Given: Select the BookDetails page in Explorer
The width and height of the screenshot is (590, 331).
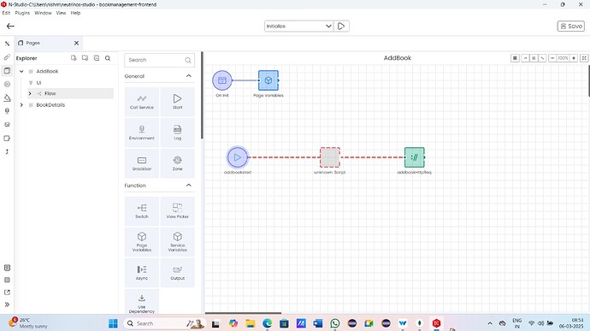Looking at the screenshot, I should tap(50, 104).
